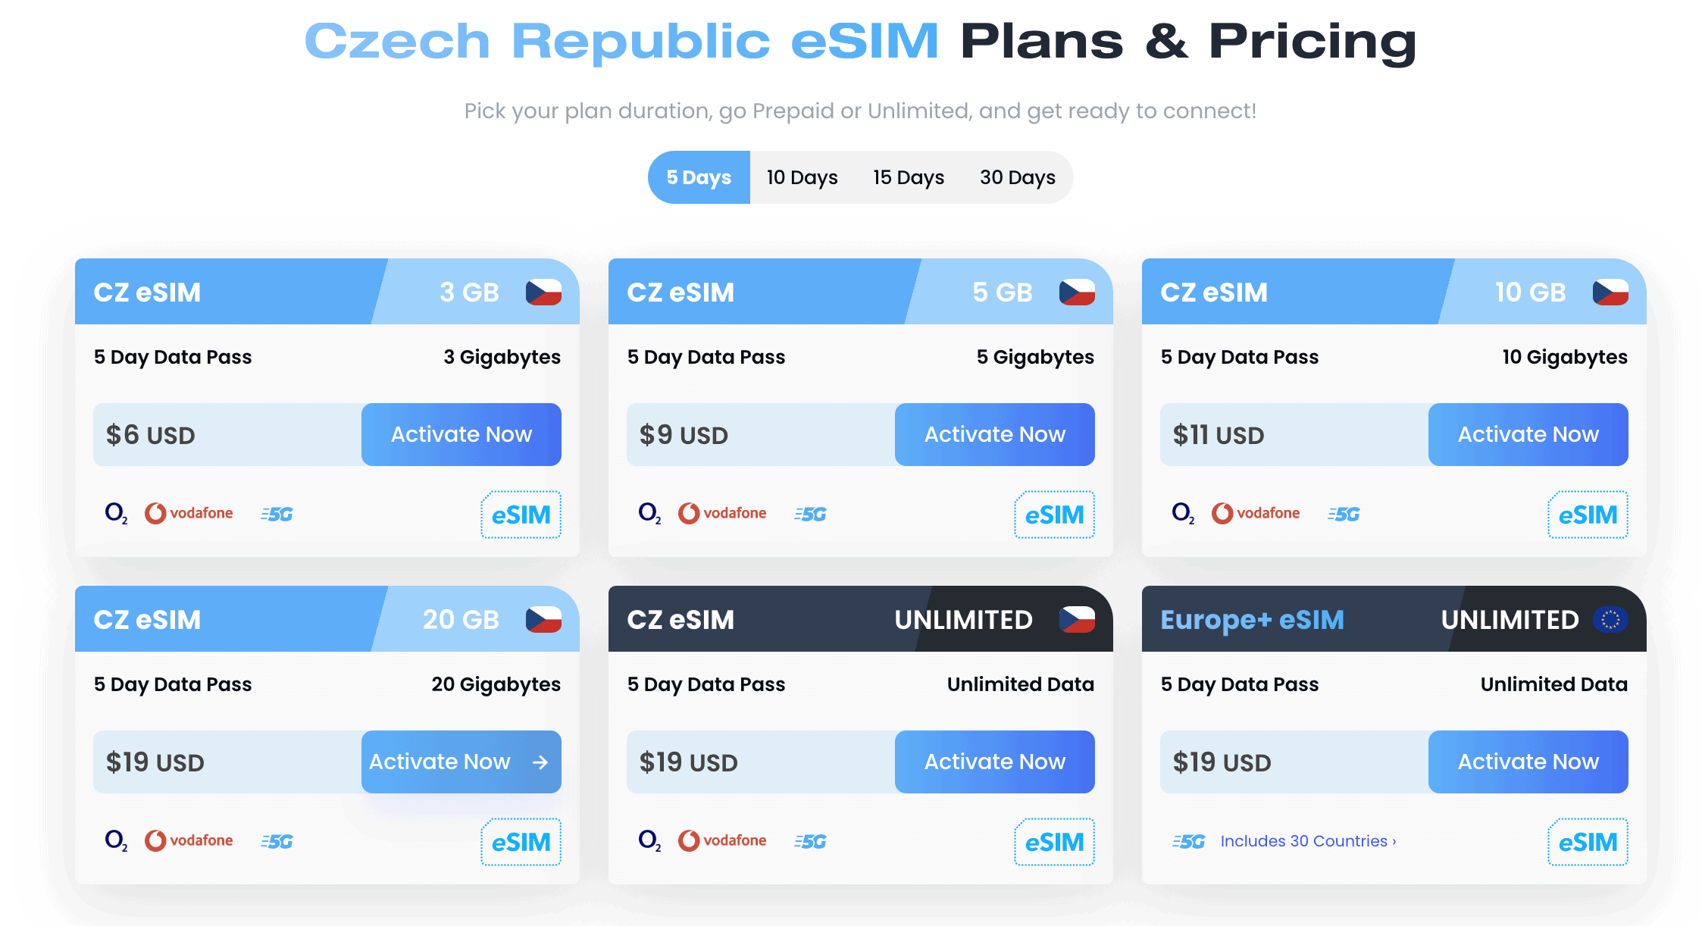Screen dimensions: 1702x926
Task: Activate the 3 GB $6 plan
Action: pyautogui.click(x=461, y=434)
